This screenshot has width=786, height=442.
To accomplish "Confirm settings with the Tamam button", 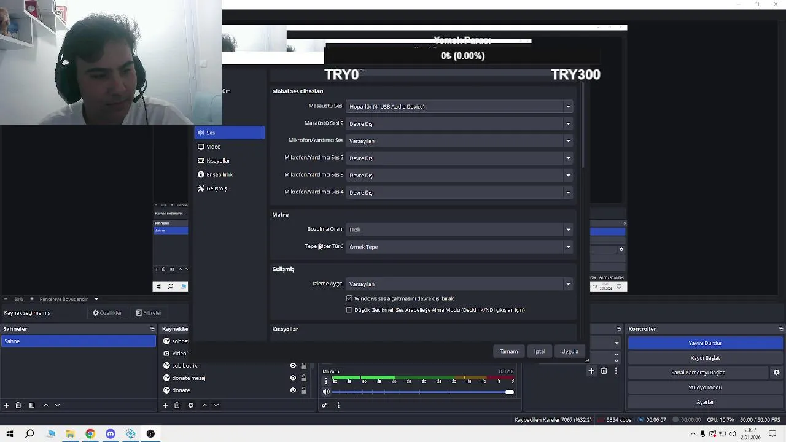I will [508, 351].
